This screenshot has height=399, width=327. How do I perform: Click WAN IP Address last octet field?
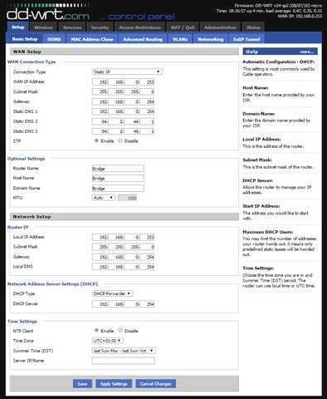[x=148, y=82]
